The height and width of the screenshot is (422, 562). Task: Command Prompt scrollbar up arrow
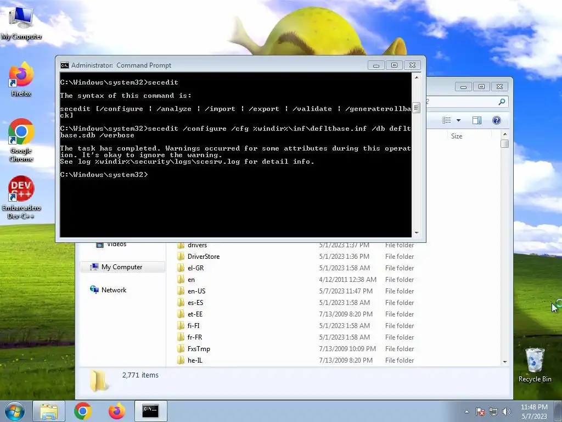click(417, 77)
